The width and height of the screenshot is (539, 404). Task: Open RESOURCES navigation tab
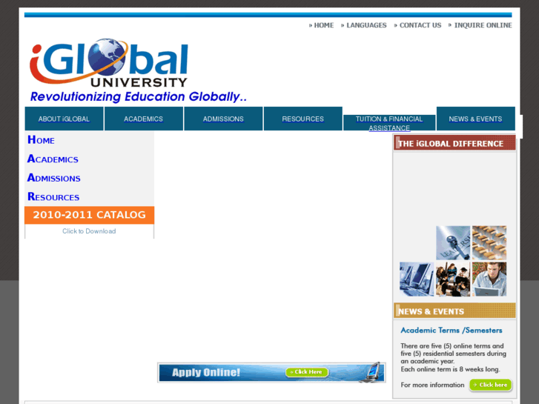pyautogui.click(x=302, y=119)
